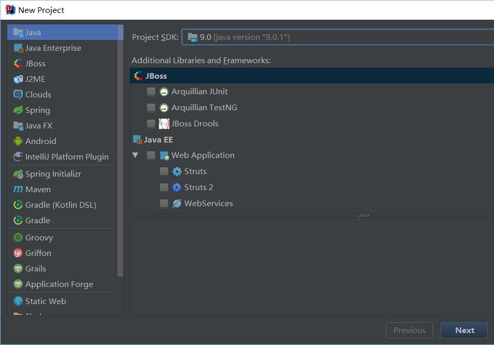Click the JBoss Drools icon
The width and height of the screenshot is (494, 345).
coord(164,124)
